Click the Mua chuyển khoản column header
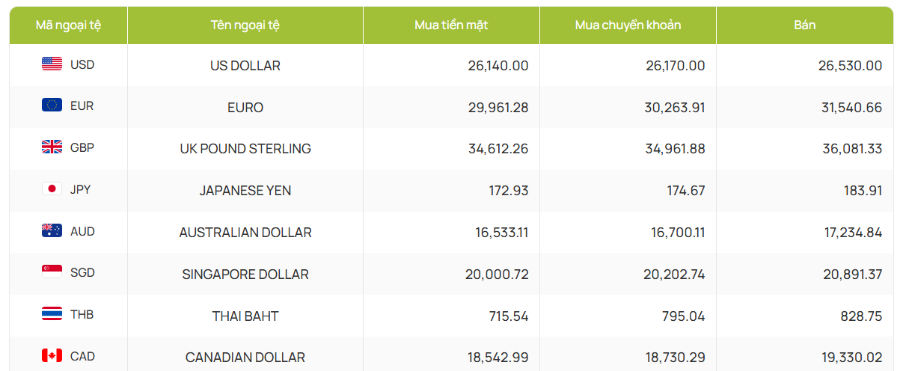 (628, 25)
